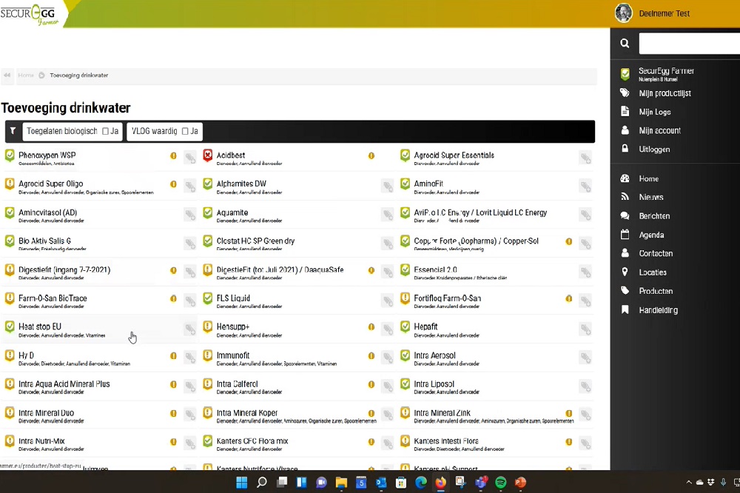This screenshot has height=493, width=740.
Task: Go to Contacten
Action: [x=656, y=253]
